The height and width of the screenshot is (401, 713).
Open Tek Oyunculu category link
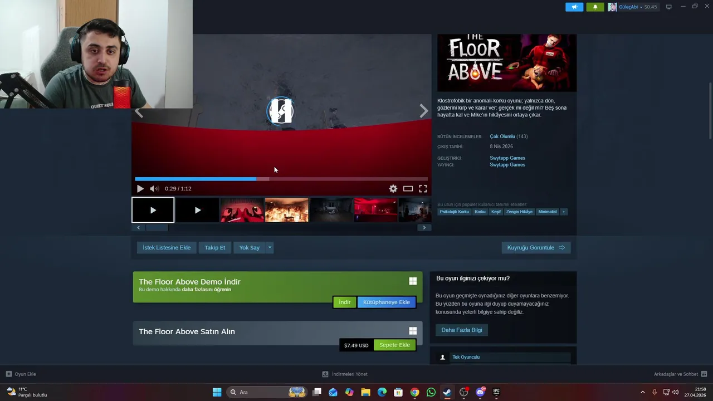[x=466, y=357]
